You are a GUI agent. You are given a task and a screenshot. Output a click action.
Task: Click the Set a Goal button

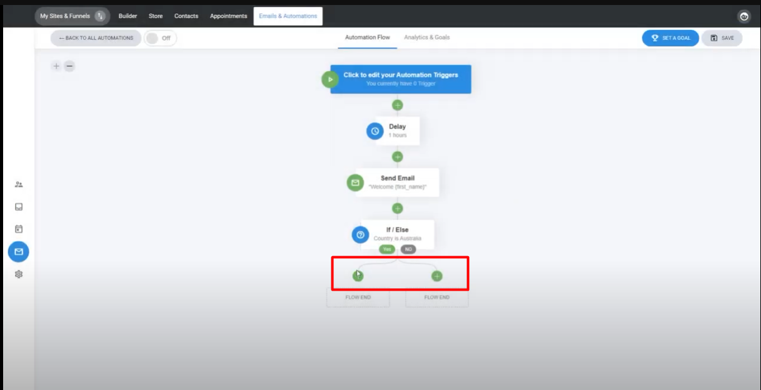pos(670,38)
